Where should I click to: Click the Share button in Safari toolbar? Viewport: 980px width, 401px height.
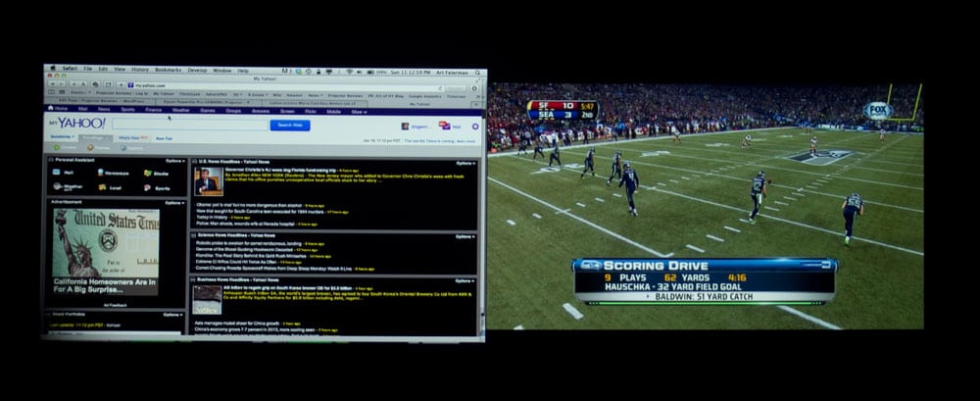point(108,84)
